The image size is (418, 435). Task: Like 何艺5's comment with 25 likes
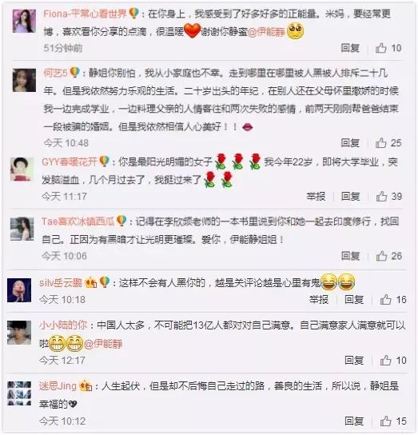pos(388,143)
